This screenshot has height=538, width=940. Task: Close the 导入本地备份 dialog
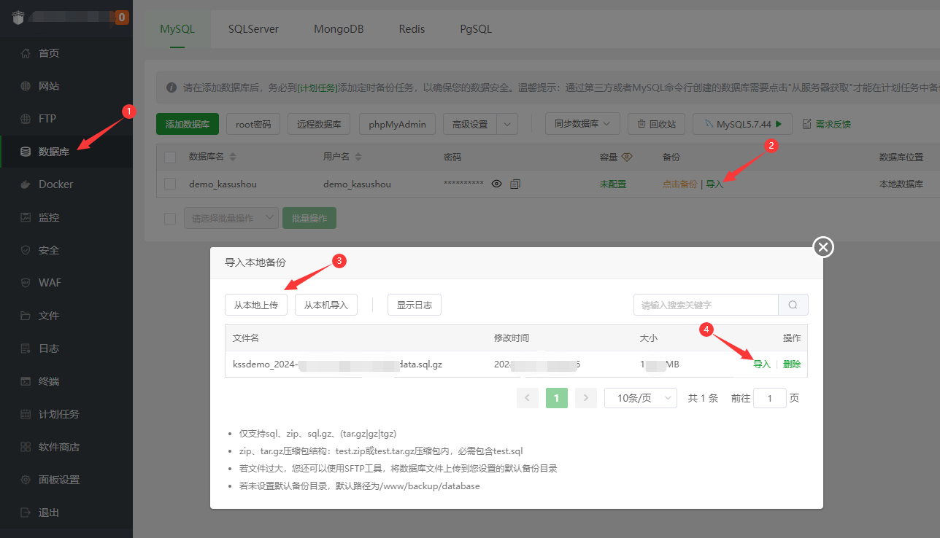click(x=823, y=248)
